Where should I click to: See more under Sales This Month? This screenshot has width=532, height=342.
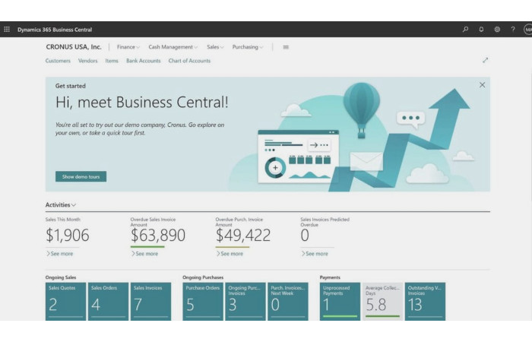[60, 253]
